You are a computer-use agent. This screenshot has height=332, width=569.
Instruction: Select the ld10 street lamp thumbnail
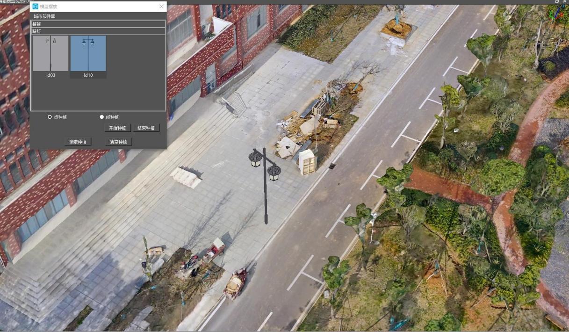click(x=88, y=53)
